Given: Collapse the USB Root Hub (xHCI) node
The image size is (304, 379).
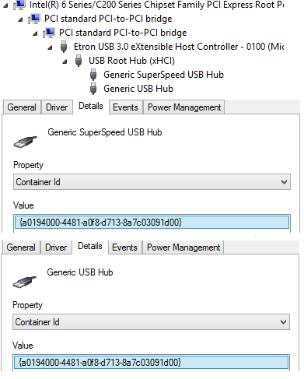Looking at the screenshot, I should (65, 61).
